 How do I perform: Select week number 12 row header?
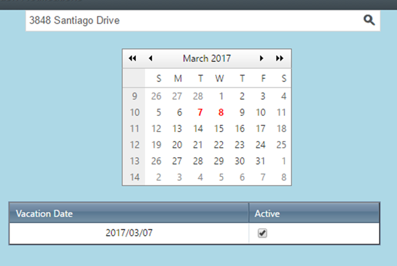tap(135, 145)
